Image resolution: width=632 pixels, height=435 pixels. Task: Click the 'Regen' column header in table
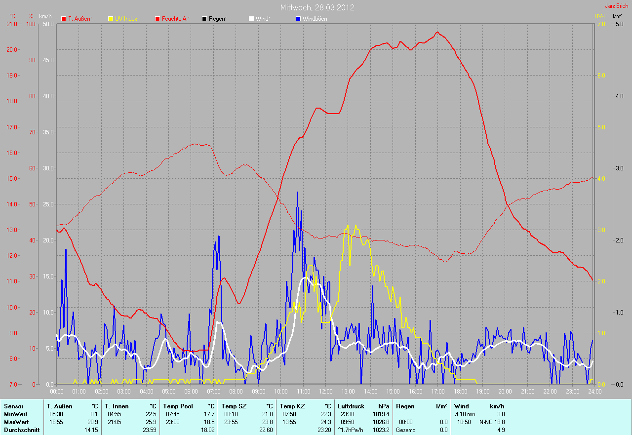pos(405,406)
